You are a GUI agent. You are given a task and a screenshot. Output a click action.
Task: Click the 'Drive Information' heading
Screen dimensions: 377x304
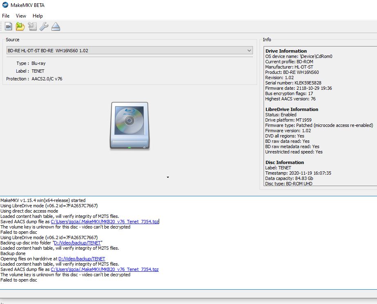click(x=286, y=51)
